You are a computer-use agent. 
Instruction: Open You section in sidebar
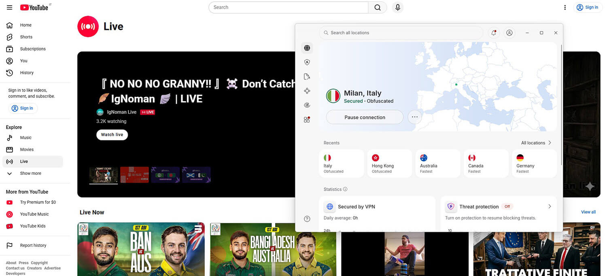(33, 61)
